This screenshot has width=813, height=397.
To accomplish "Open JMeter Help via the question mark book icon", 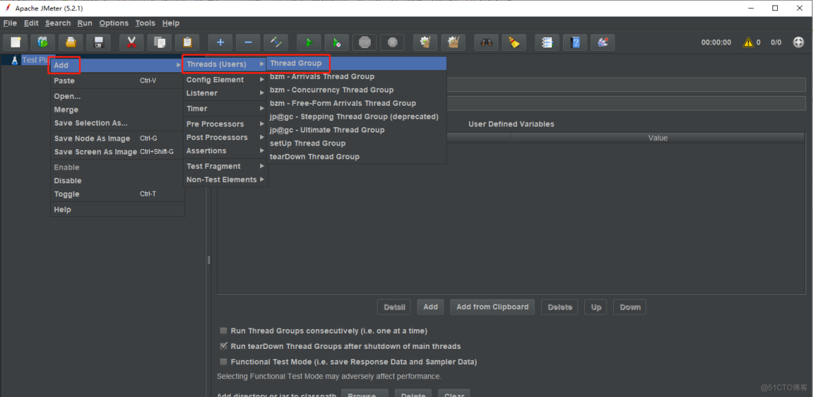I will pyautogui.click(x=575, y=42).
